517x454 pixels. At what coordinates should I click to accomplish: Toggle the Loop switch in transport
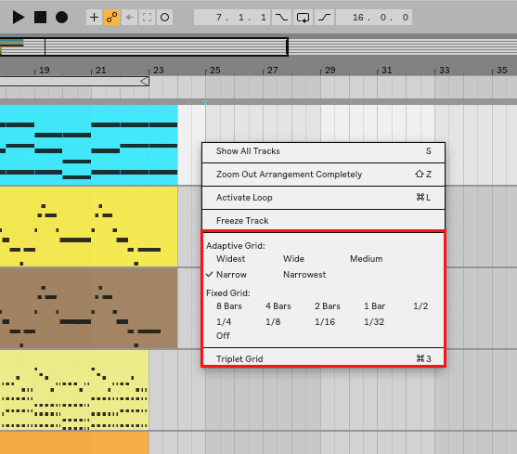click(303, 17)
